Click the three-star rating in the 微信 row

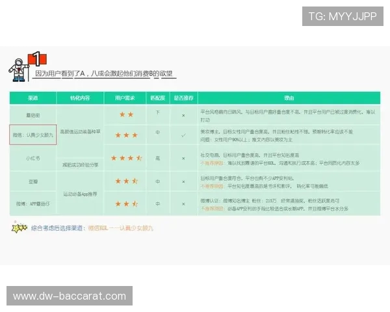(126, 135)
